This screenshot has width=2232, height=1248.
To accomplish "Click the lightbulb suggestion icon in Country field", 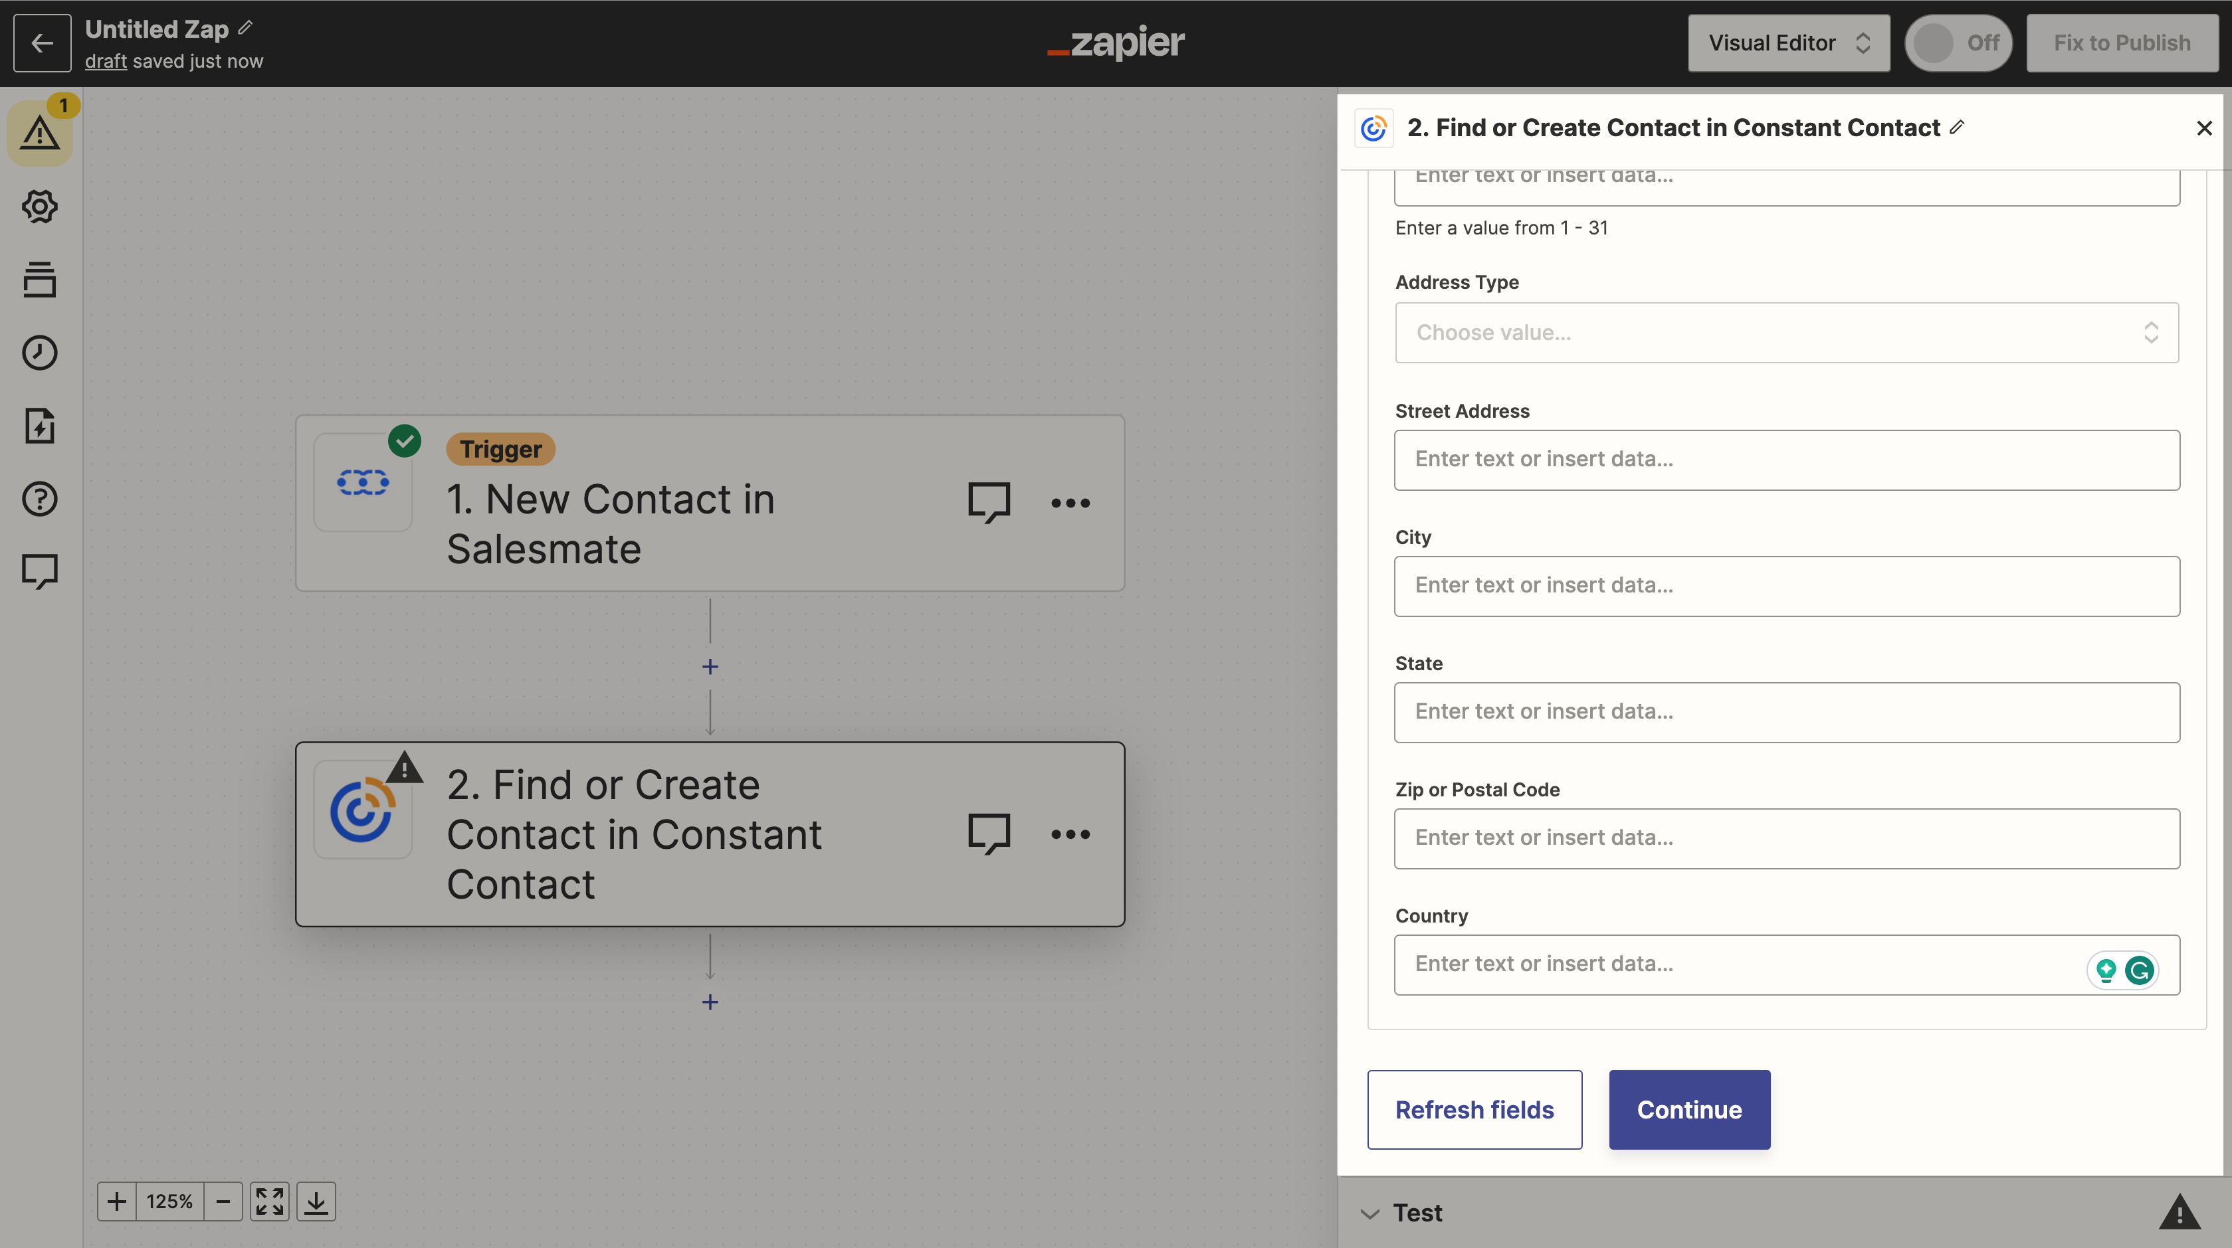I will click(x=2106, y=970).
